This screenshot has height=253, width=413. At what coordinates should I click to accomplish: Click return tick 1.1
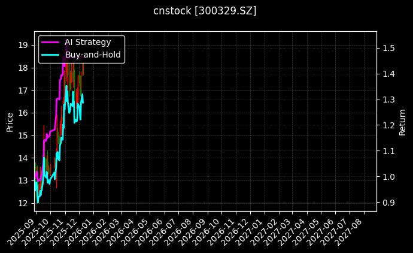coord(389,151)
